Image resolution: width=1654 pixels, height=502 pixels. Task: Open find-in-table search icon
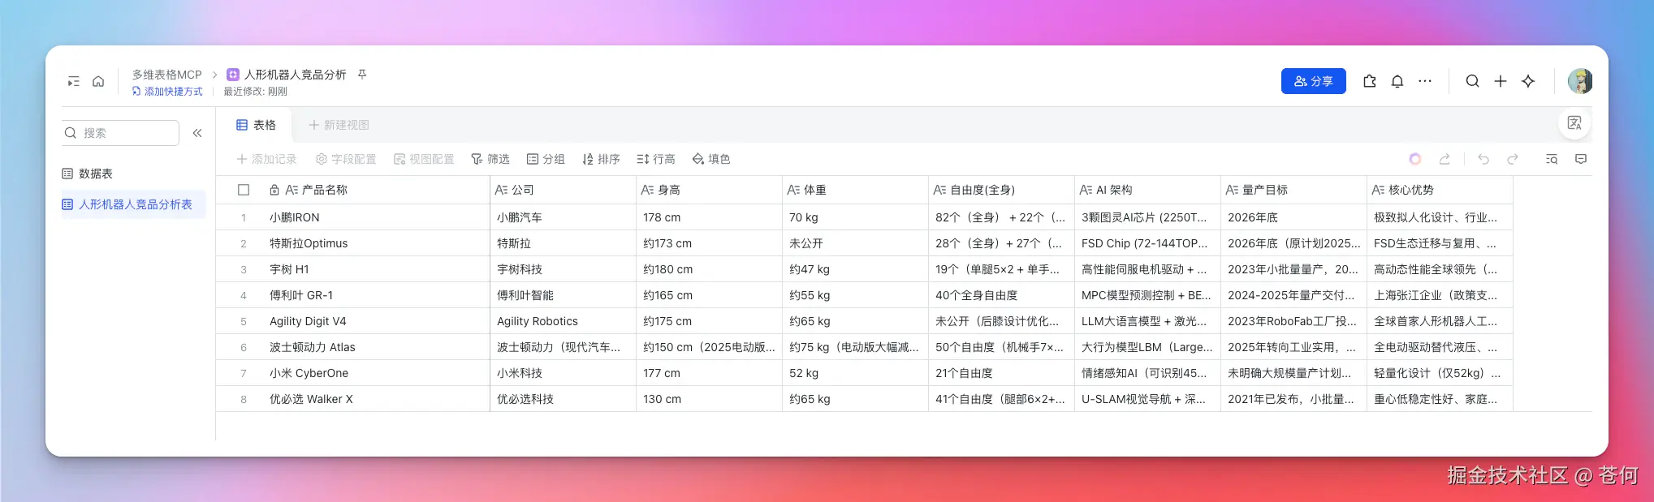pyautogui.click(x=1552, y=159)
